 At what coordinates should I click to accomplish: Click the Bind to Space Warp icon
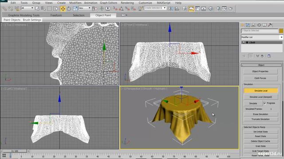(x=17, y=8)
